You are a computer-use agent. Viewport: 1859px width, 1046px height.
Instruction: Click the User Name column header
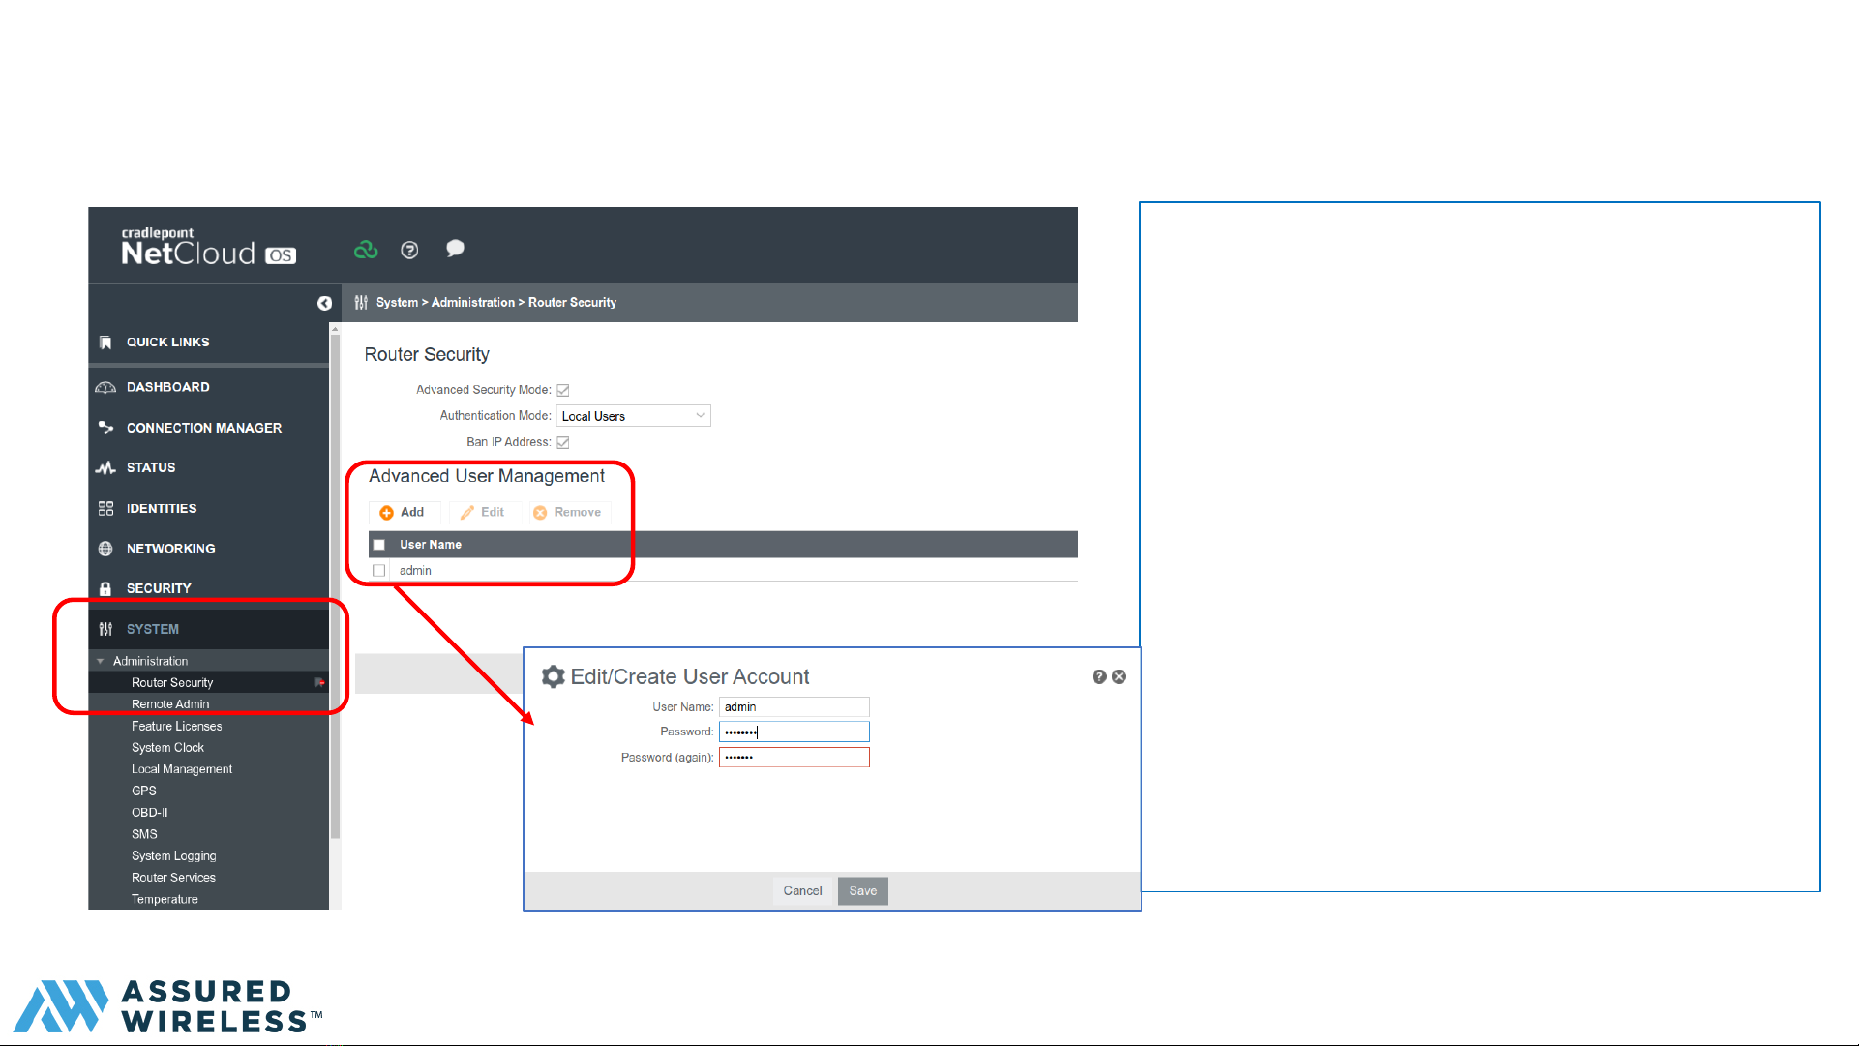point(431,545)
